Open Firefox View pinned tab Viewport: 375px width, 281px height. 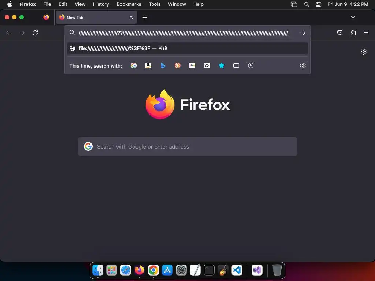pyautogui.click(x=46, y=17)
